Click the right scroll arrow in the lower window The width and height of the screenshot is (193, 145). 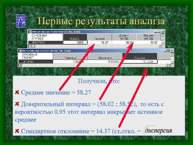(x=169, y=65)
